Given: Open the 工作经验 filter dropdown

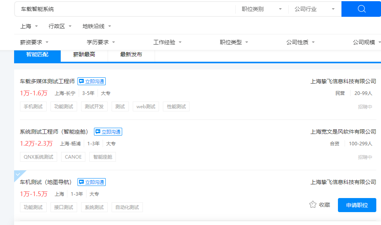Looking at the screenshot, I should pyautogui.click(x=167, y=42).
